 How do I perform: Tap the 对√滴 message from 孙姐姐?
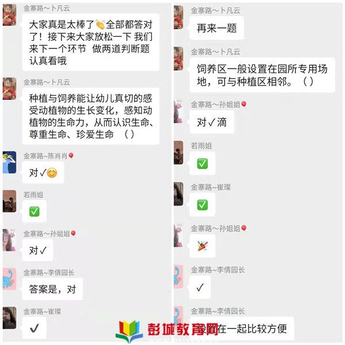[x=212, y=122]
